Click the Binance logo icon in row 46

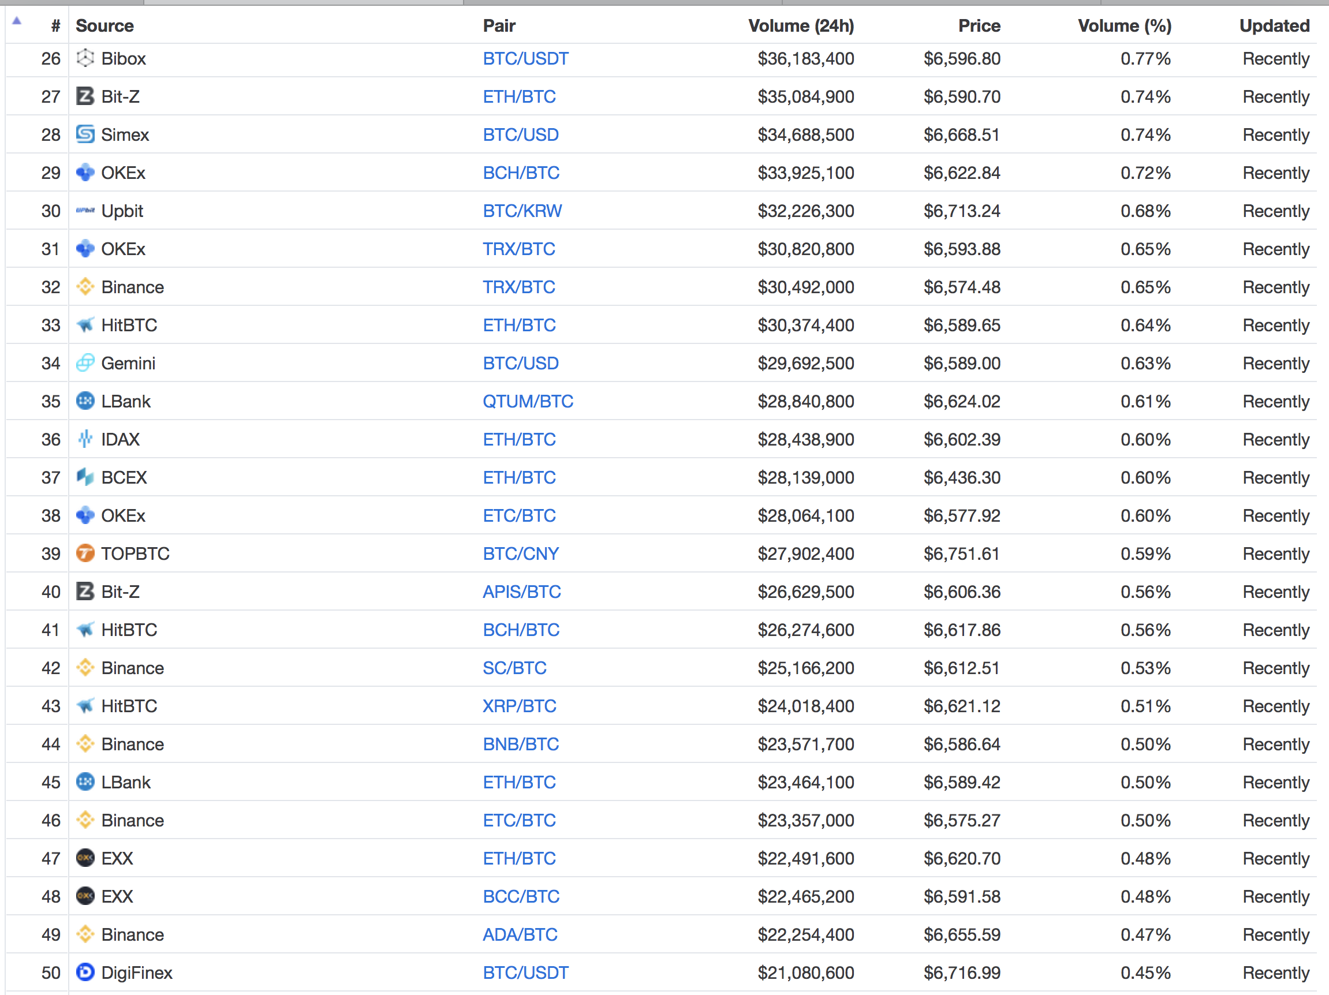click(85, 820)
